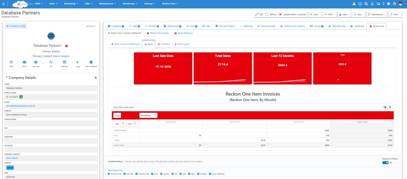Screen dimensions: 407x179
Task: Switch to the Attachments tab
Action: [x=172, y=26]
